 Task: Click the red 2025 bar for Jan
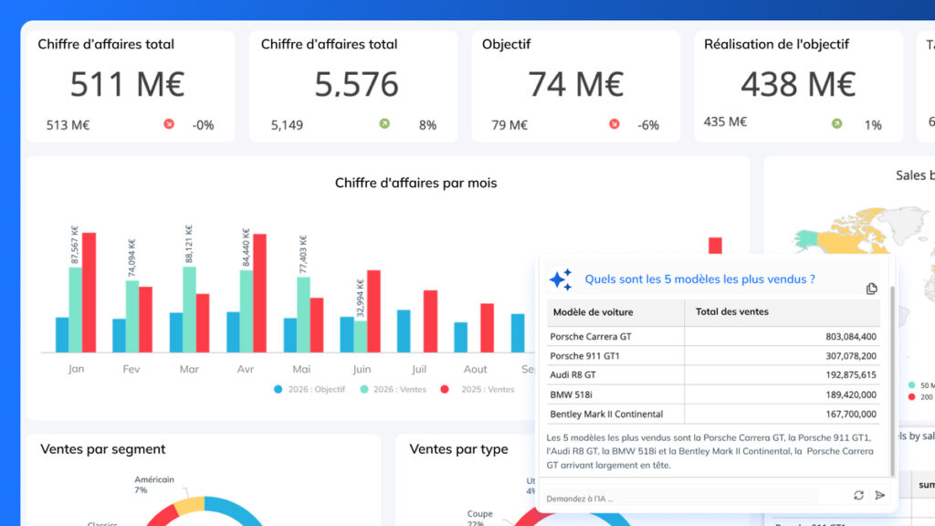89,292
